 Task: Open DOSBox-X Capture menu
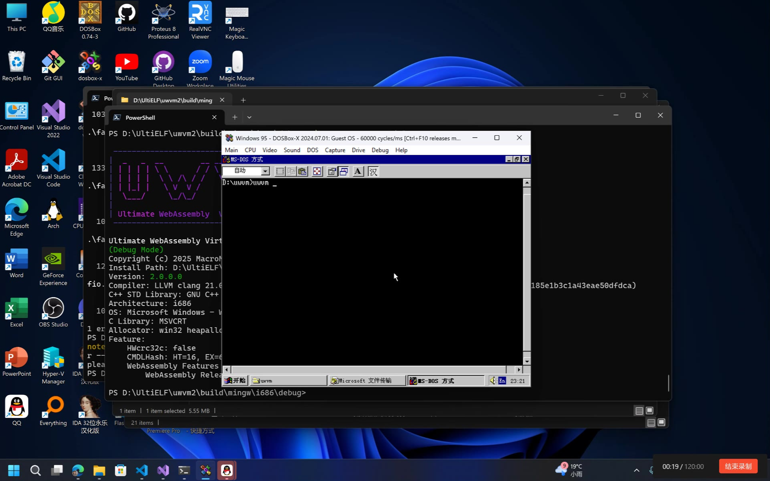pos(335,150)
